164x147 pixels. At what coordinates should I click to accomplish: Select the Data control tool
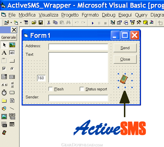(12, 116)
